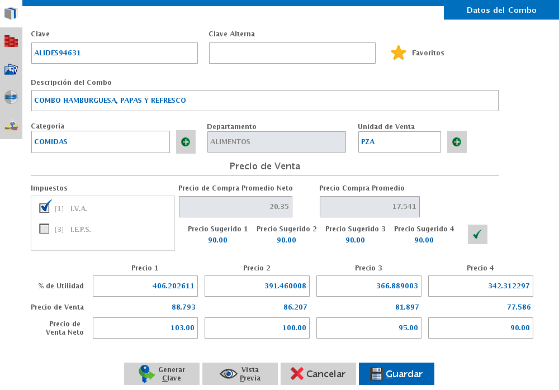Open the red bricks sidebar icon
This screenshot has height=390, width=559.
(11, 41)
